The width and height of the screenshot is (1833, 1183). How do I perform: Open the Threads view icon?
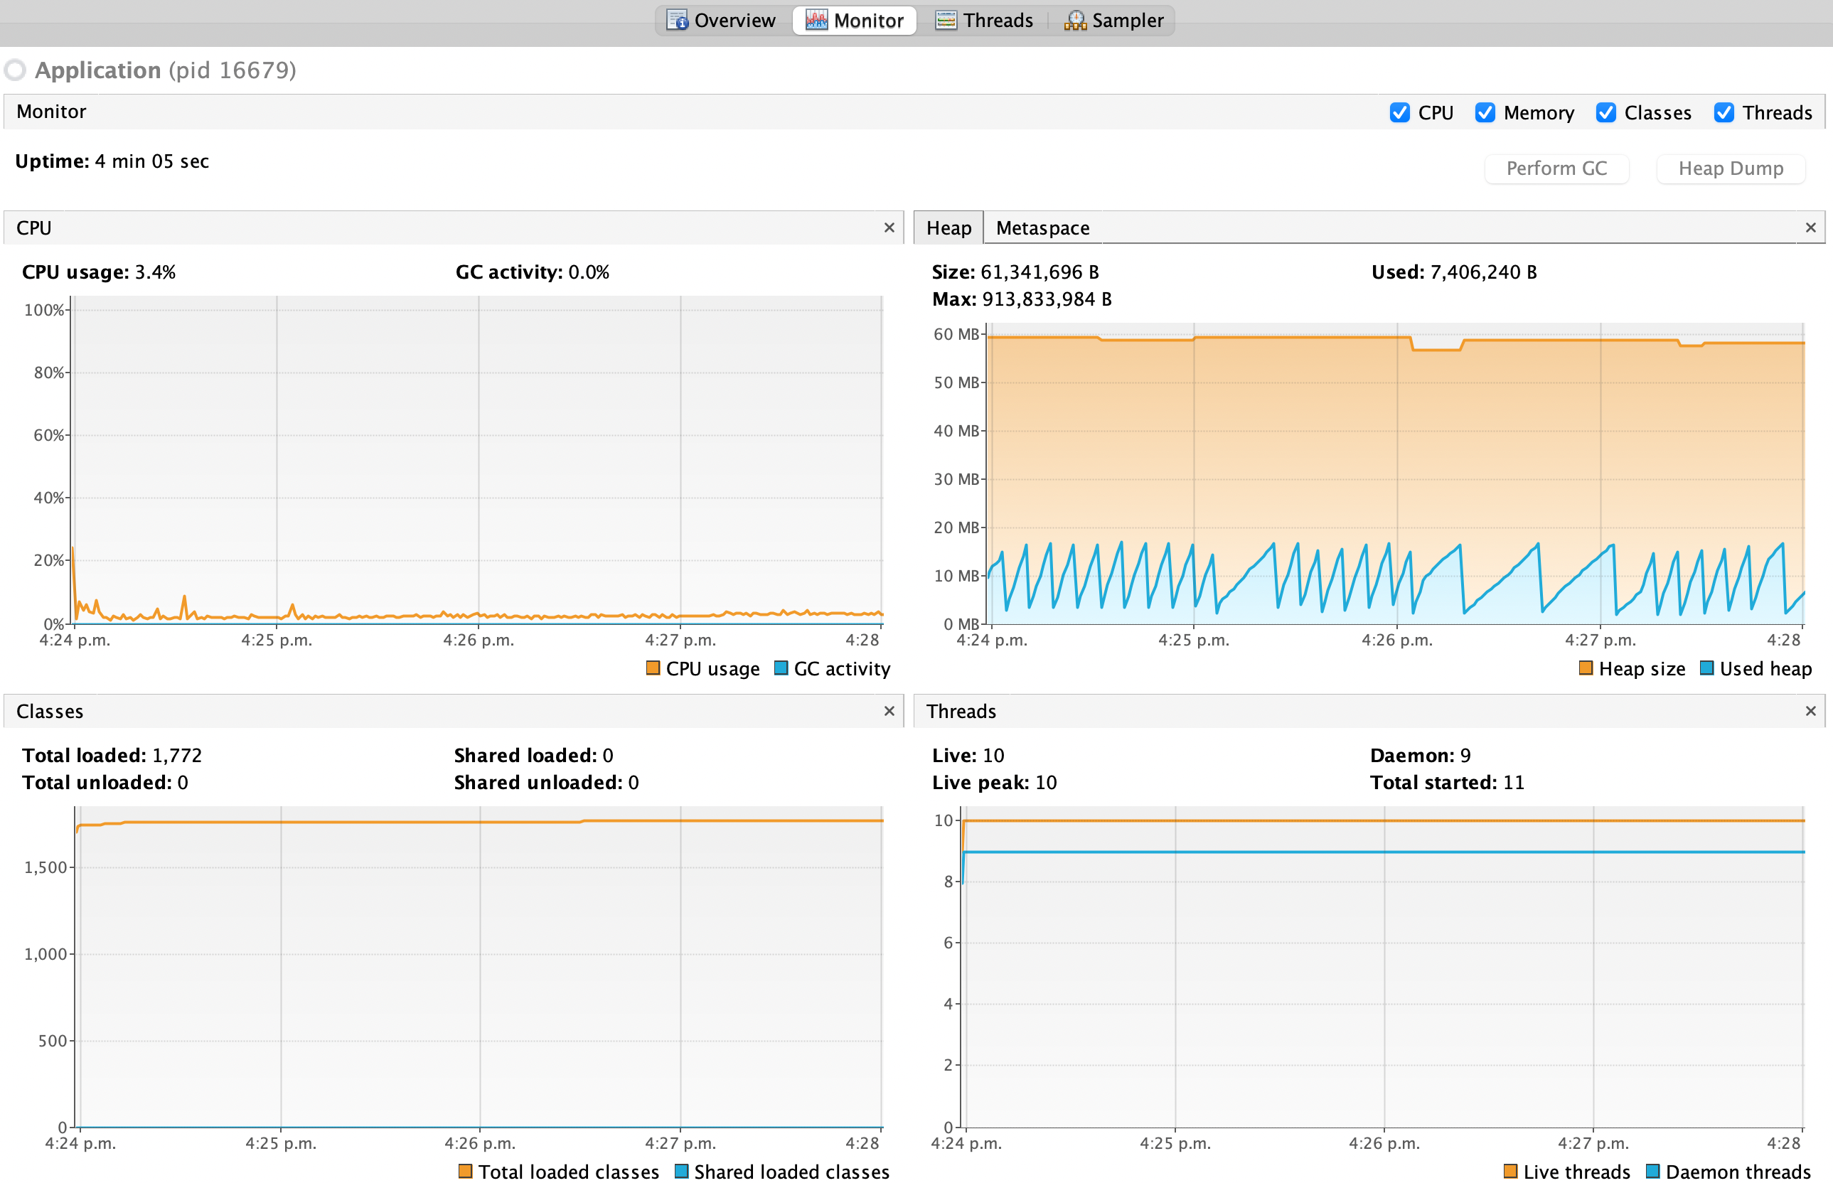tap(946, 20)
